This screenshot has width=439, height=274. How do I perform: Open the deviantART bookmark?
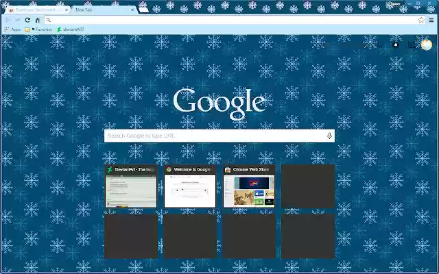coord(71,29)
